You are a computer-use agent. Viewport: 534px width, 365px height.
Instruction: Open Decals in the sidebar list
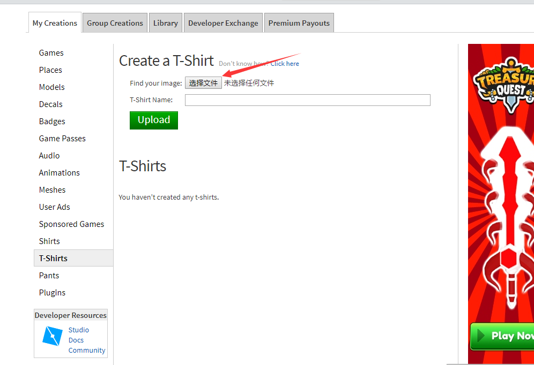[51, 104]
